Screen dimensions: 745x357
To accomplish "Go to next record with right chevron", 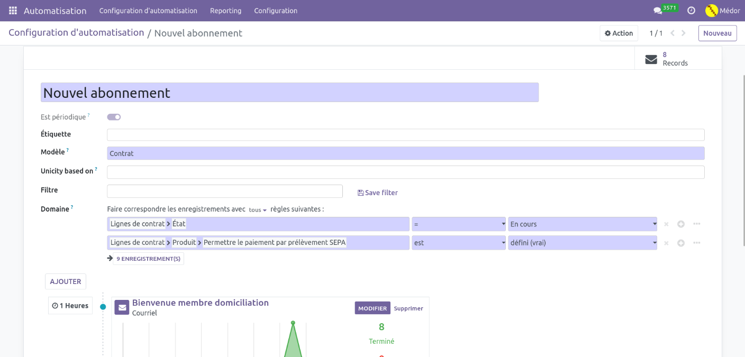I will pos(684,33).
